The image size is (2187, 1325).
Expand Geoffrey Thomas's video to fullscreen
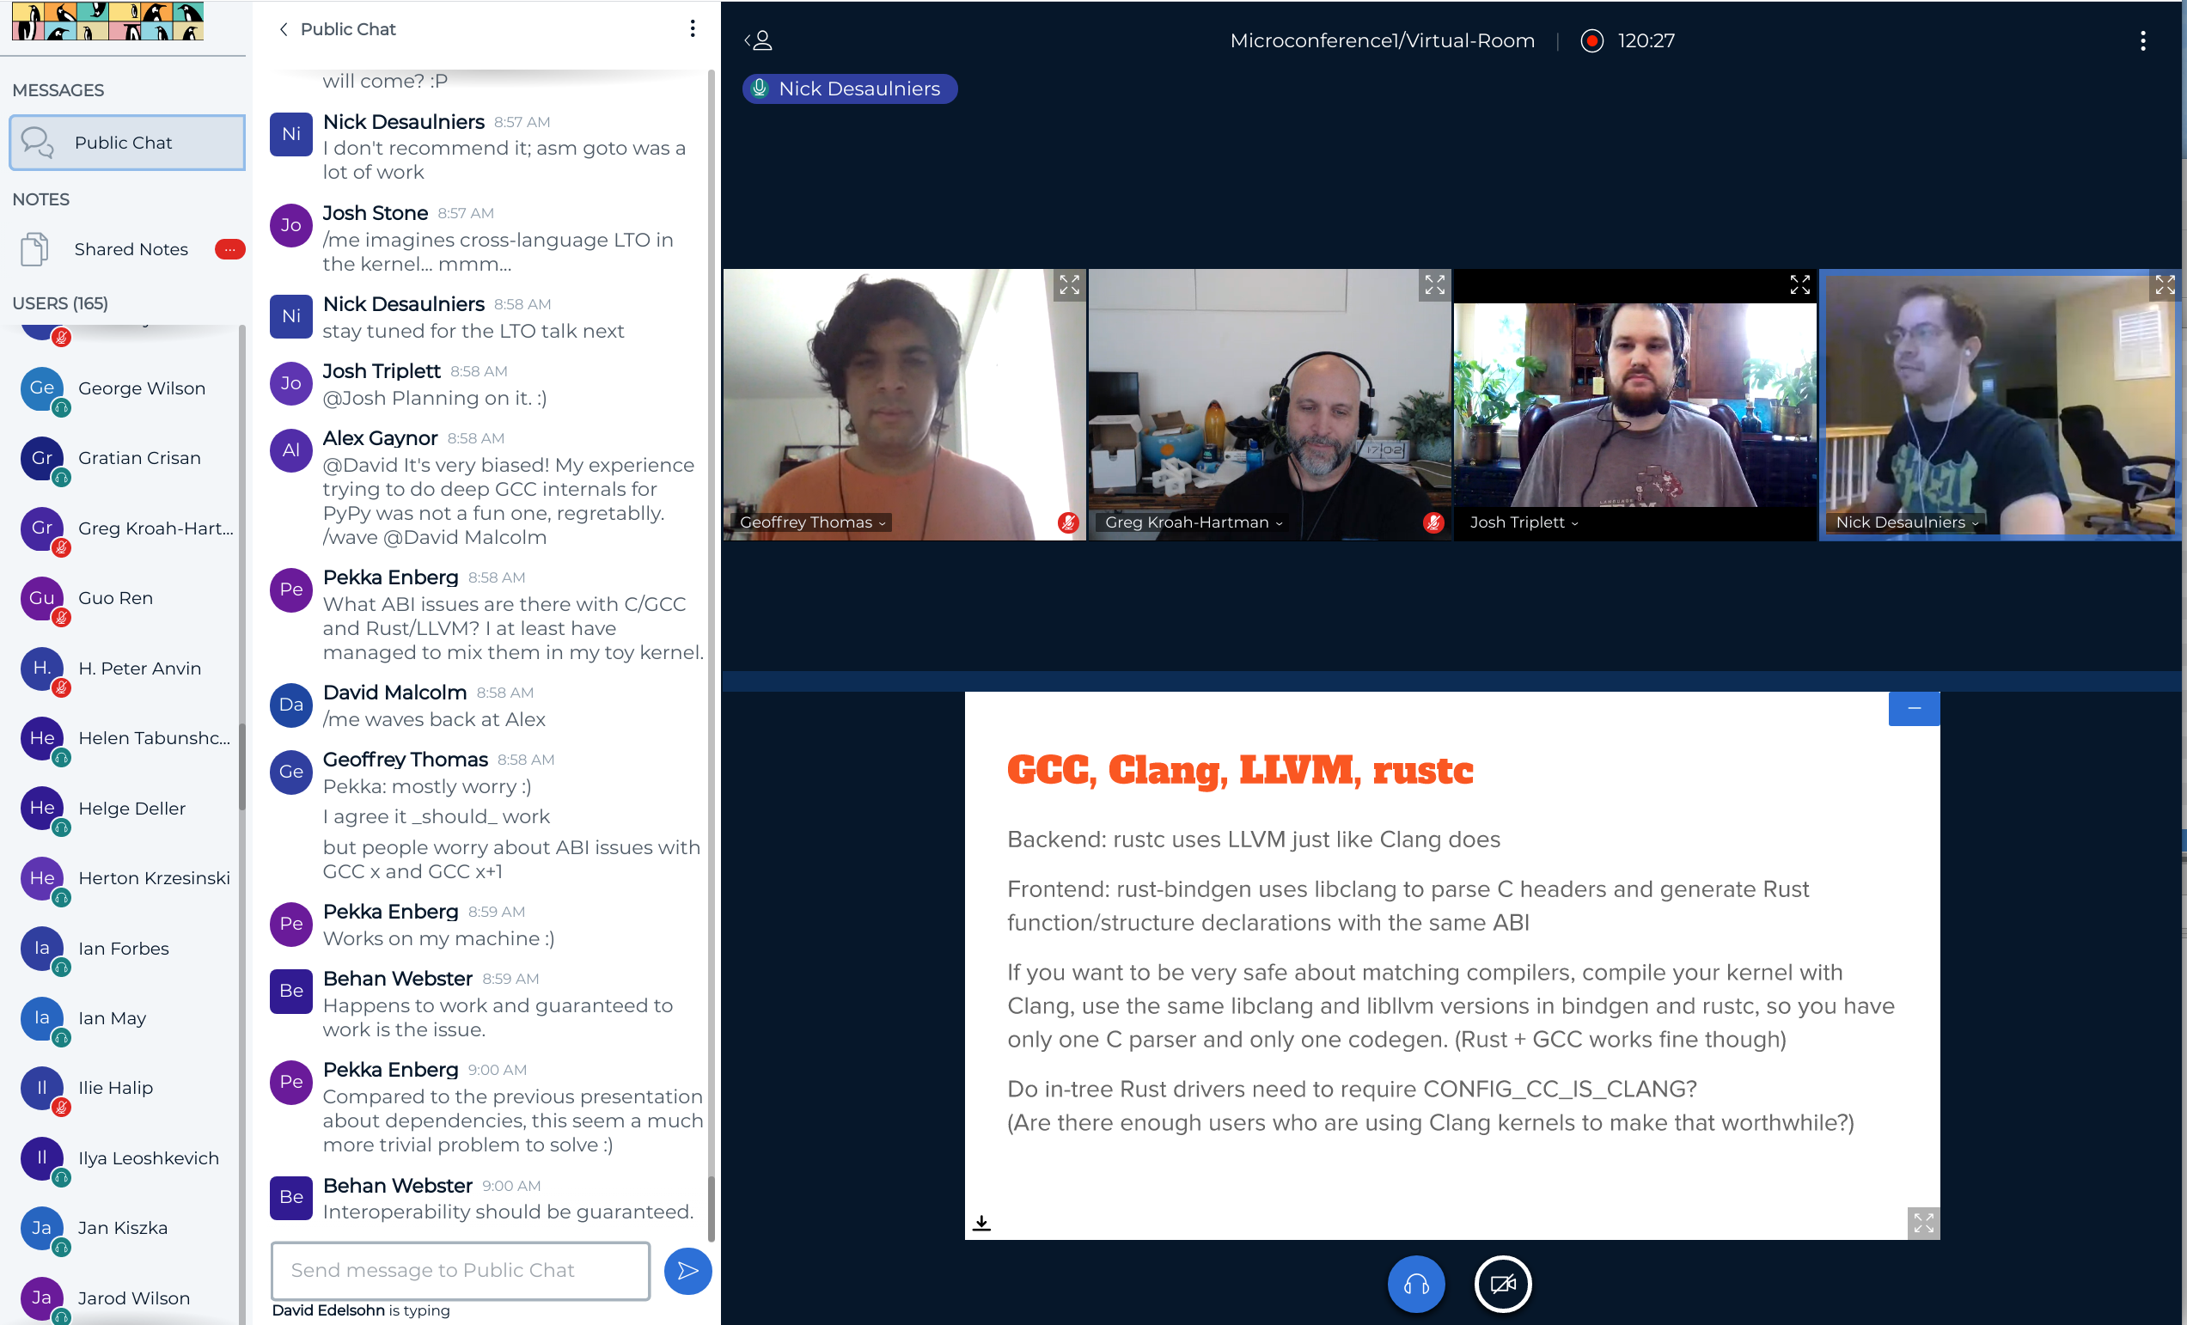[x=1069, y=285]
